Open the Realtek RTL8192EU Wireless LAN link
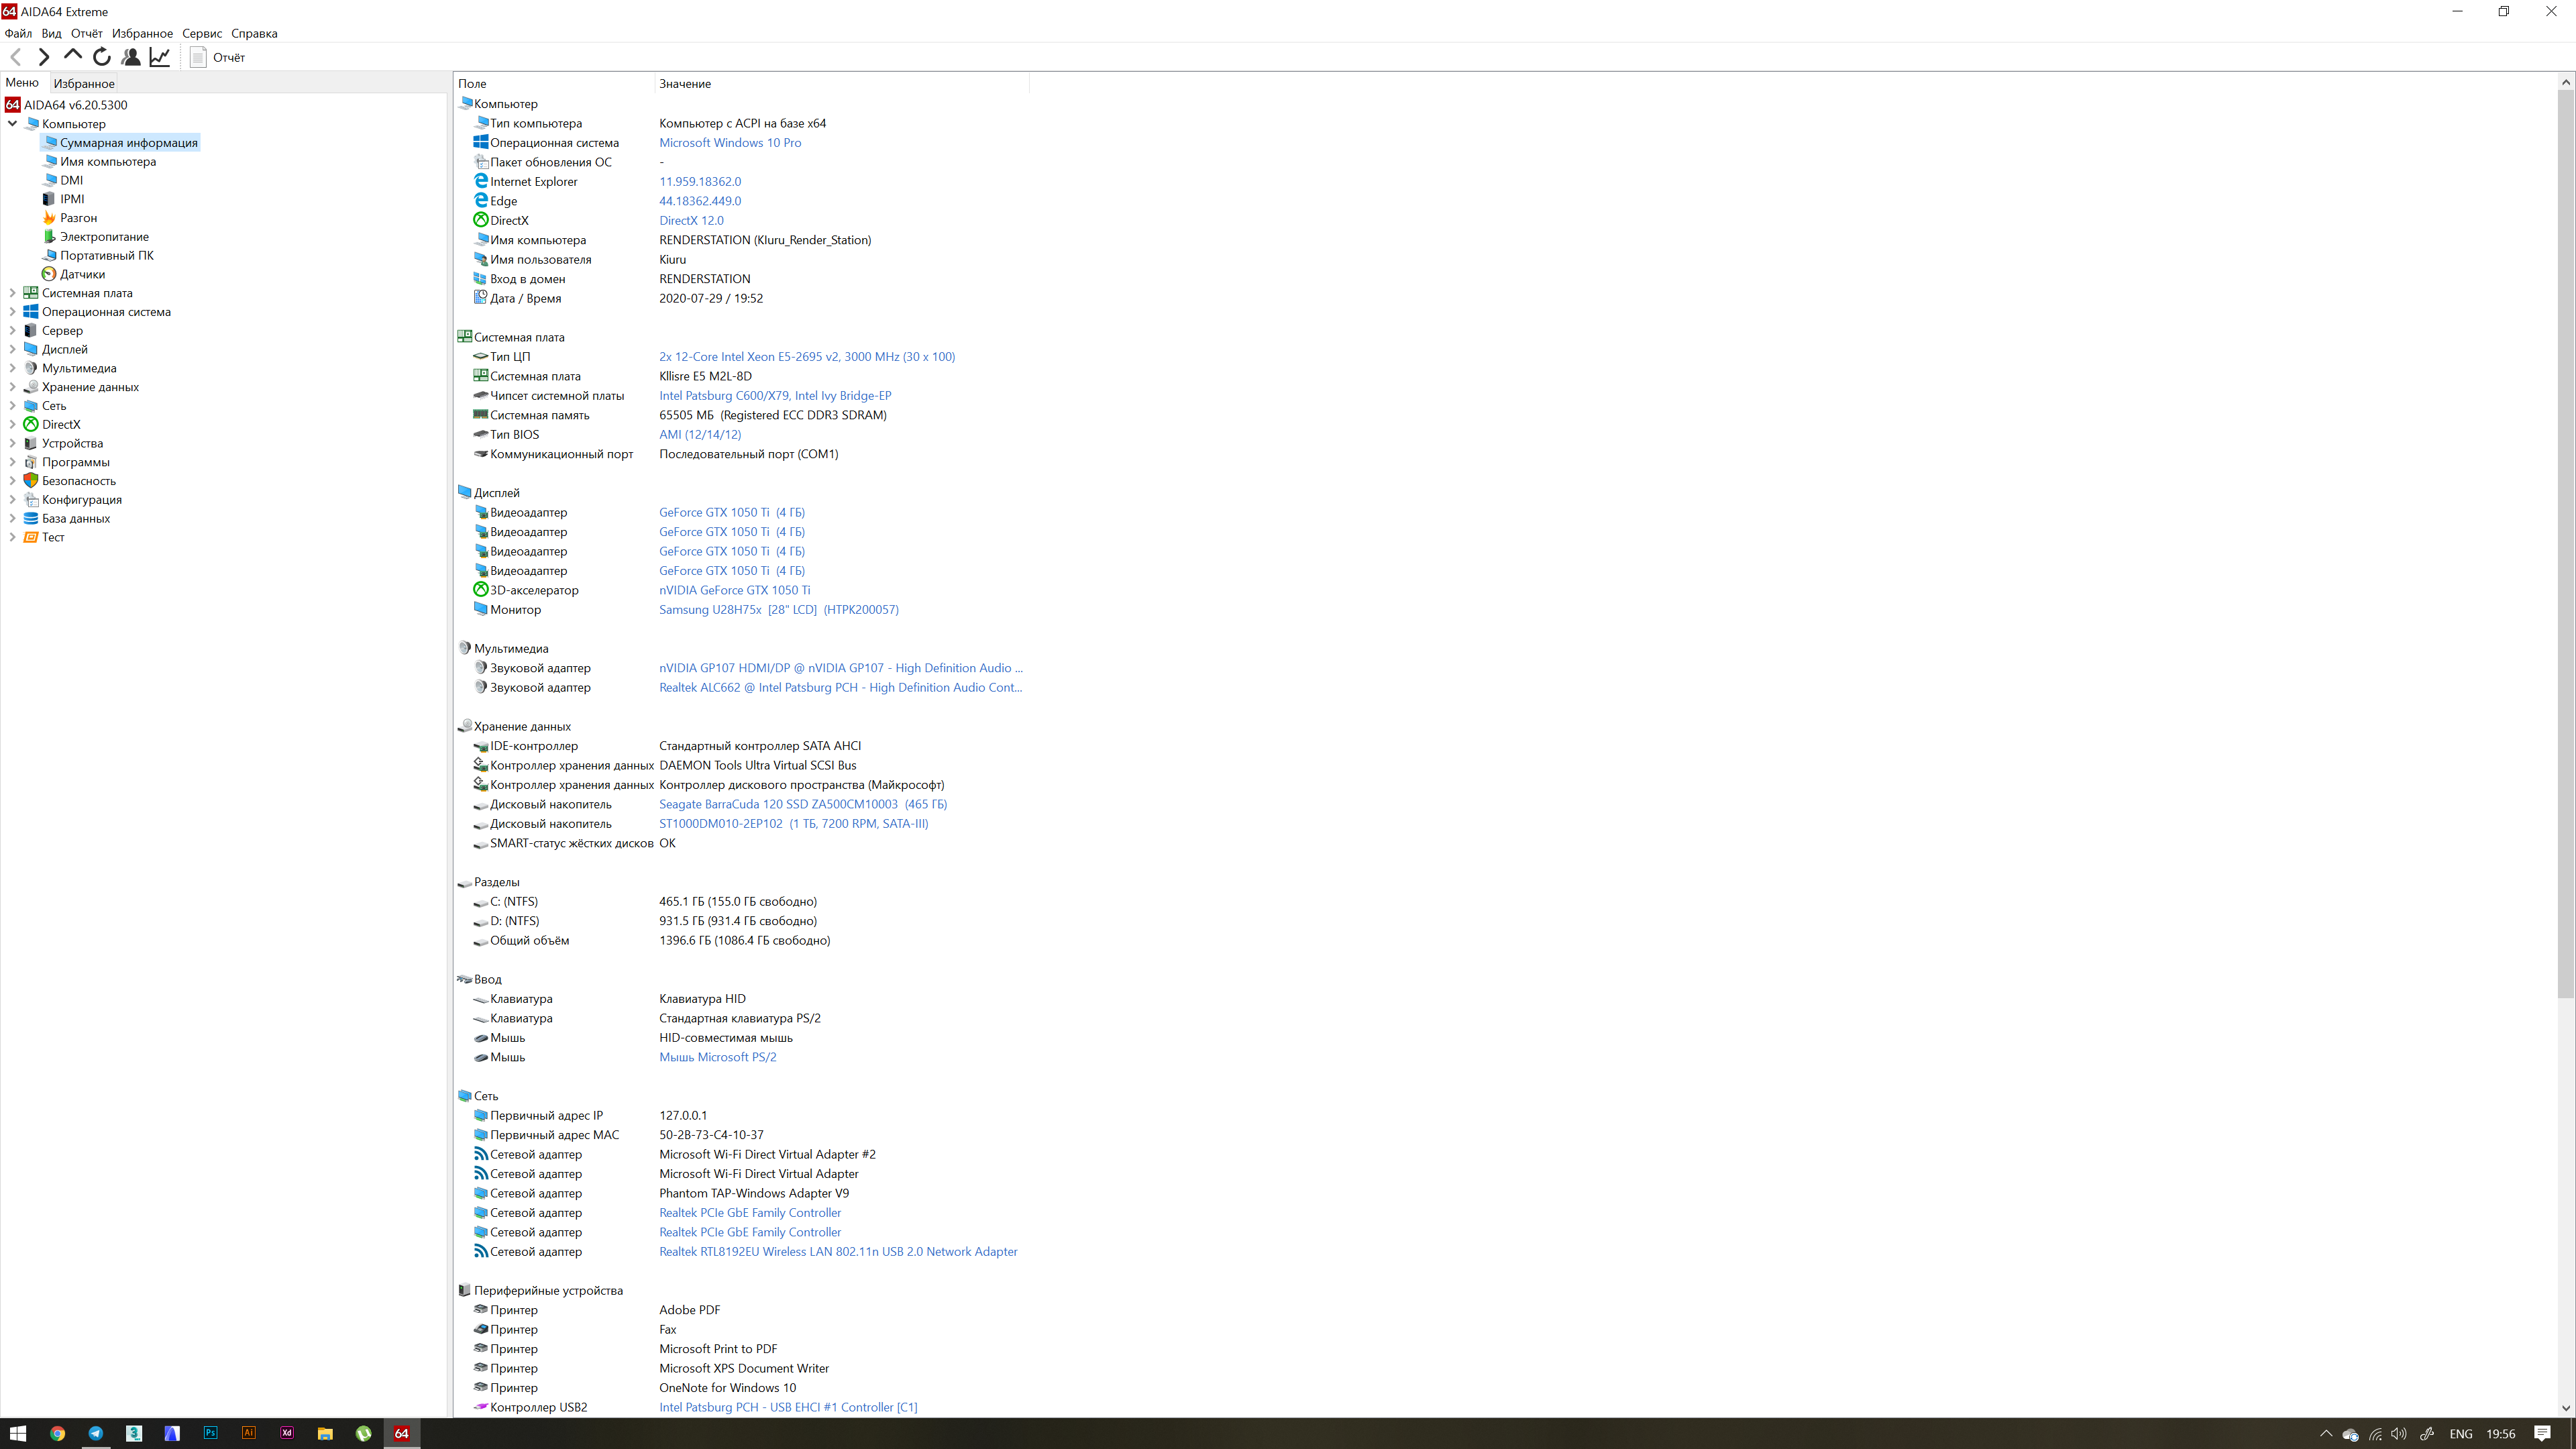Screen dimensions: 2576x1449 coord(838,1252)
